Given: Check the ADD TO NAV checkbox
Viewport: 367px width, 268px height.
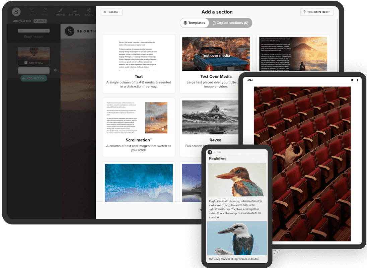Looking at the screenshot, I should 25,63.
